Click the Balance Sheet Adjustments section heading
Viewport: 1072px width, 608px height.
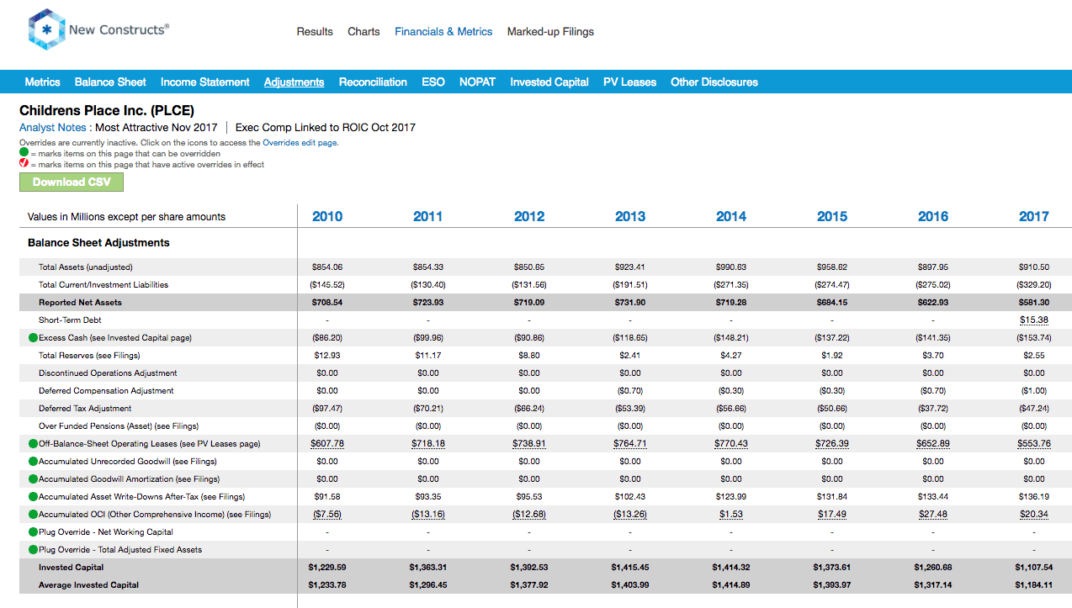tap(98, 243)
